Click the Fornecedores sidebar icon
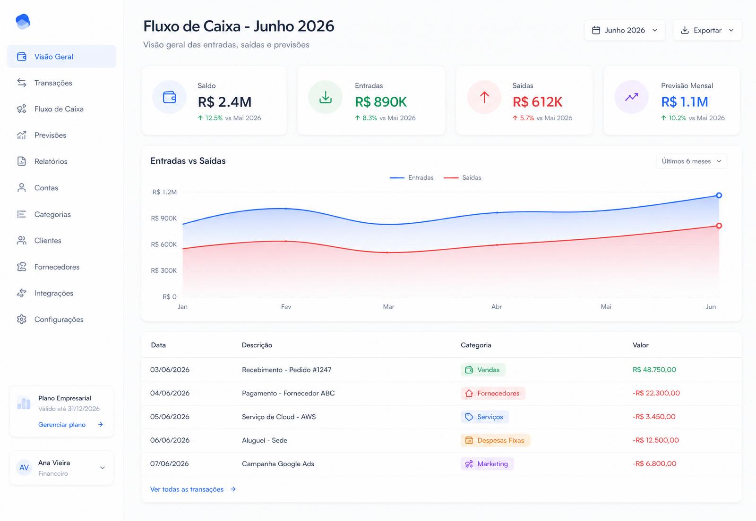This screenshot has width=756, height=521. coord(22,267)
